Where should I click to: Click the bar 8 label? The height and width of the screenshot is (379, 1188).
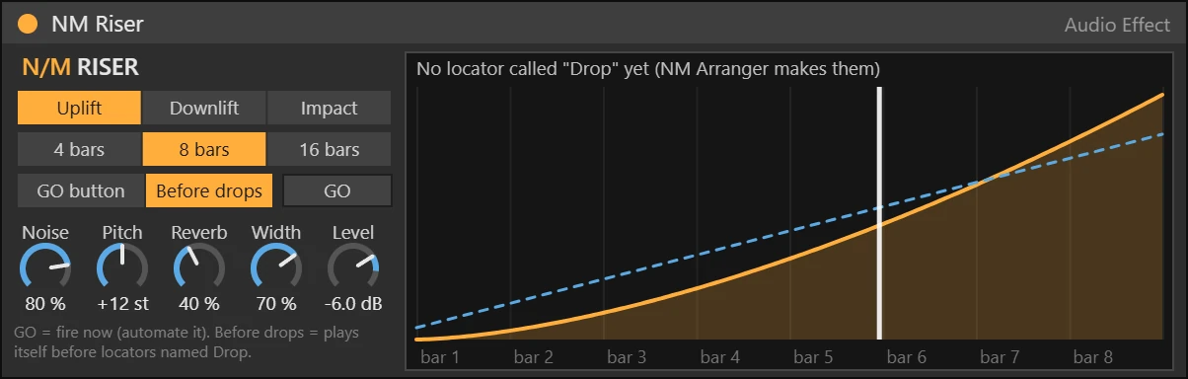coord(1093,356)
